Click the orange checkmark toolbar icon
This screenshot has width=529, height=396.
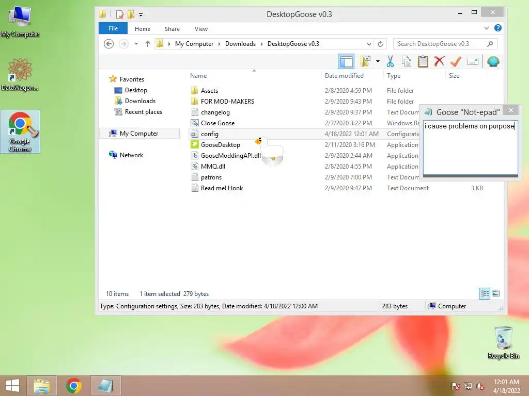point(456,61)
